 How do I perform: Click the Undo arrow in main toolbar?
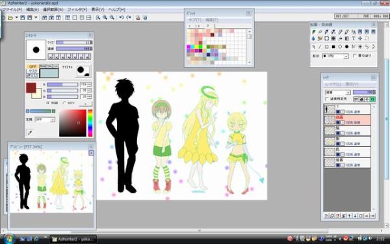click(122, 18)
